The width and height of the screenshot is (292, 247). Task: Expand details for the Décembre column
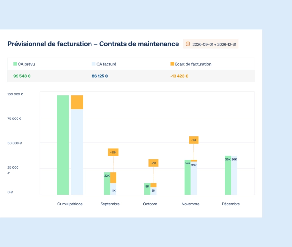click(231, 204)
